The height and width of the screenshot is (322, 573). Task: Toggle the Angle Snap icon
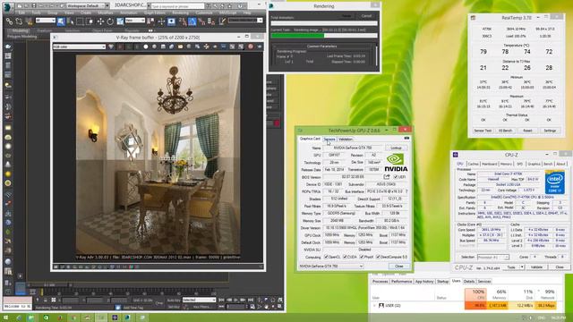click(192, 21)
